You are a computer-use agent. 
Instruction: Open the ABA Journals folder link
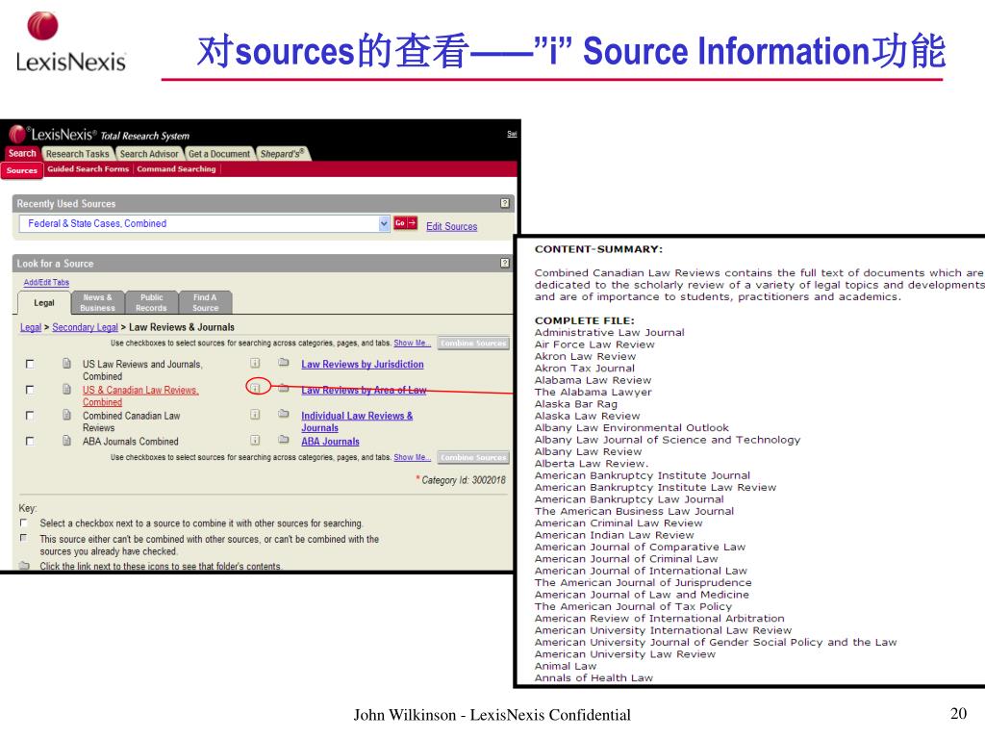click(331, 442)
